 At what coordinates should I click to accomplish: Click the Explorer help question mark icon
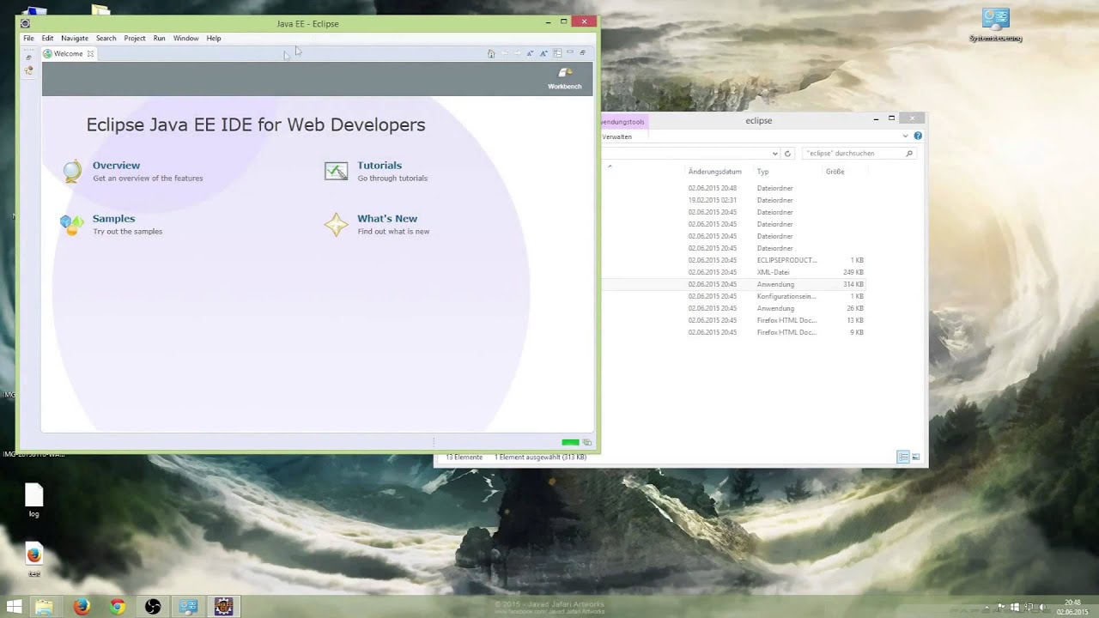click(918, 136)
